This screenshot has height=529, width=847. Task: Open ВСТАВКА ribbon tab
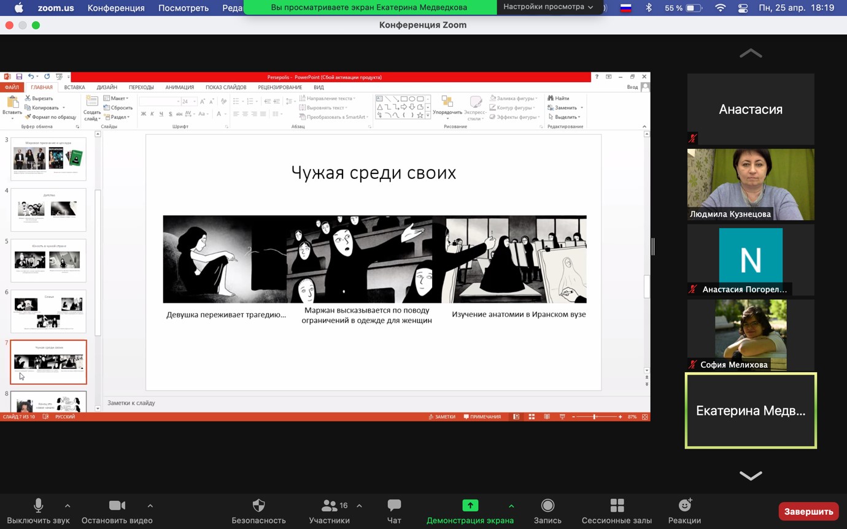tap(74, 87)
